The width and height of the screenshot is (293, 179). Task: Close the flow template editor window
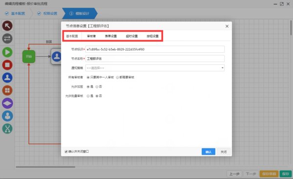pos(288,4)
